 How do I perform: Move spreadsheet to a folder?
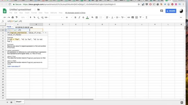[x=38, y=10]
